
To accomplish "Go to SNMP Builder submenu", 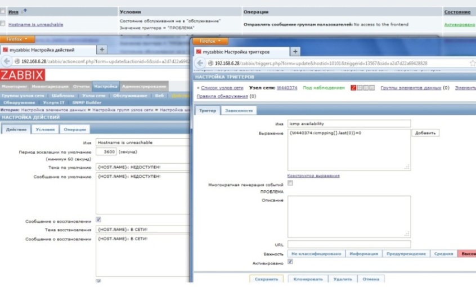I will tap(87, 102).
